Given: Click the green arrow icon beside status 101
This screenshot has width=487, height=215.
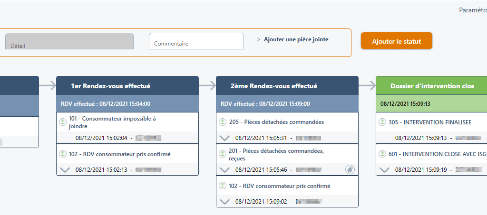Looking at the screenshot, I should pyautogui.click(x=62, y=122).
